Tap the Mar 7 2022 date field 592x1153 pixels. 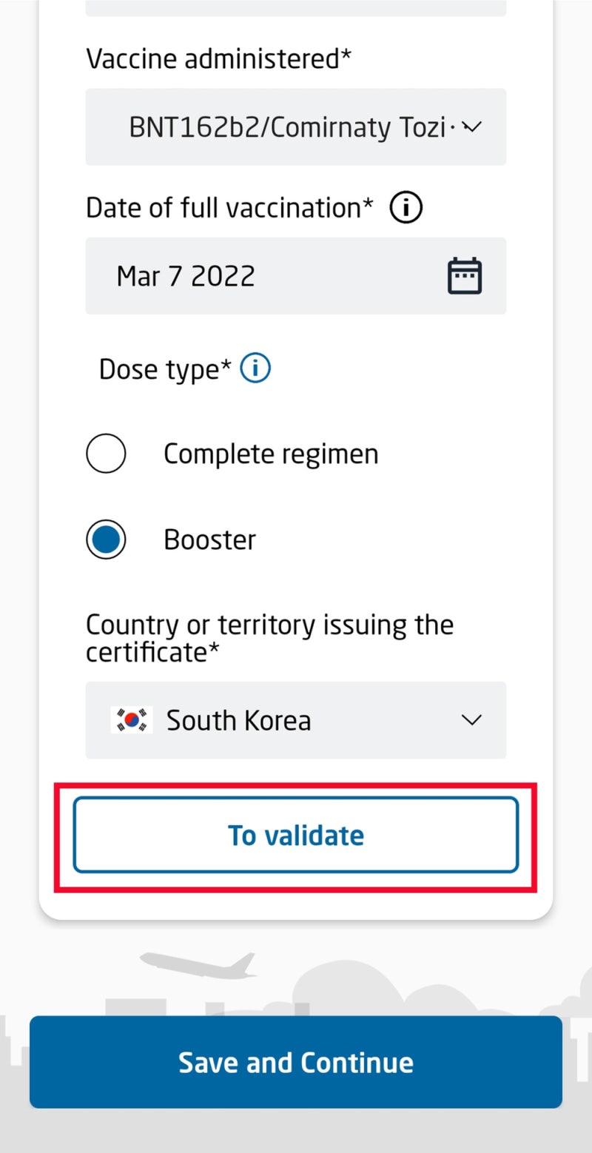click(x=266, y=276)
